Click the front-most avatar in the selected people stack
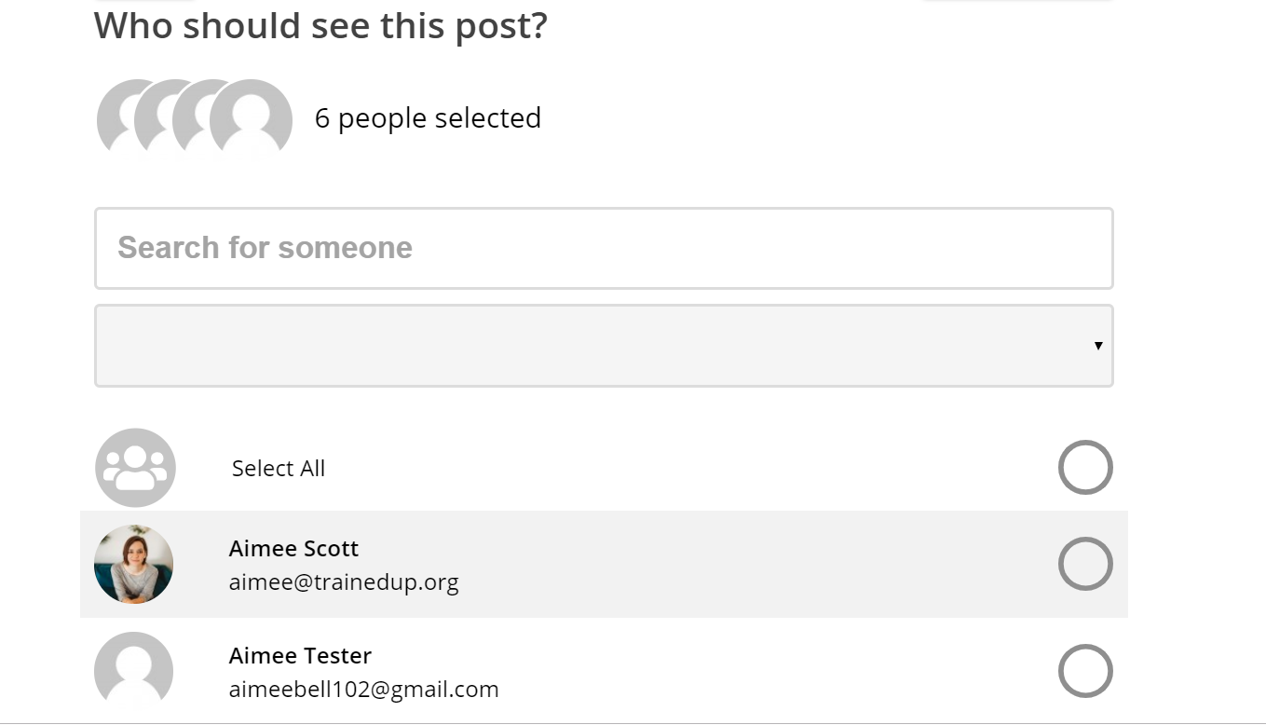The width and height of the screenshot is (1266, 725). (252, 119)
